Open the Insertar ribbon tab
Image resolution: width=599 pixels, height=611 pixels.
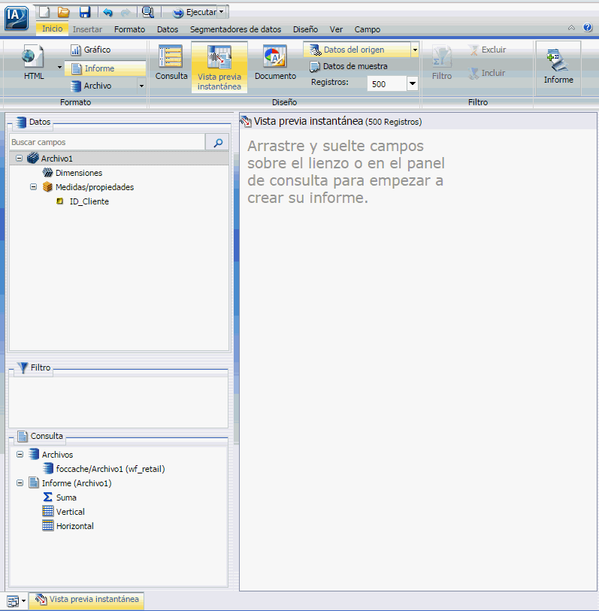coord(87,29)
